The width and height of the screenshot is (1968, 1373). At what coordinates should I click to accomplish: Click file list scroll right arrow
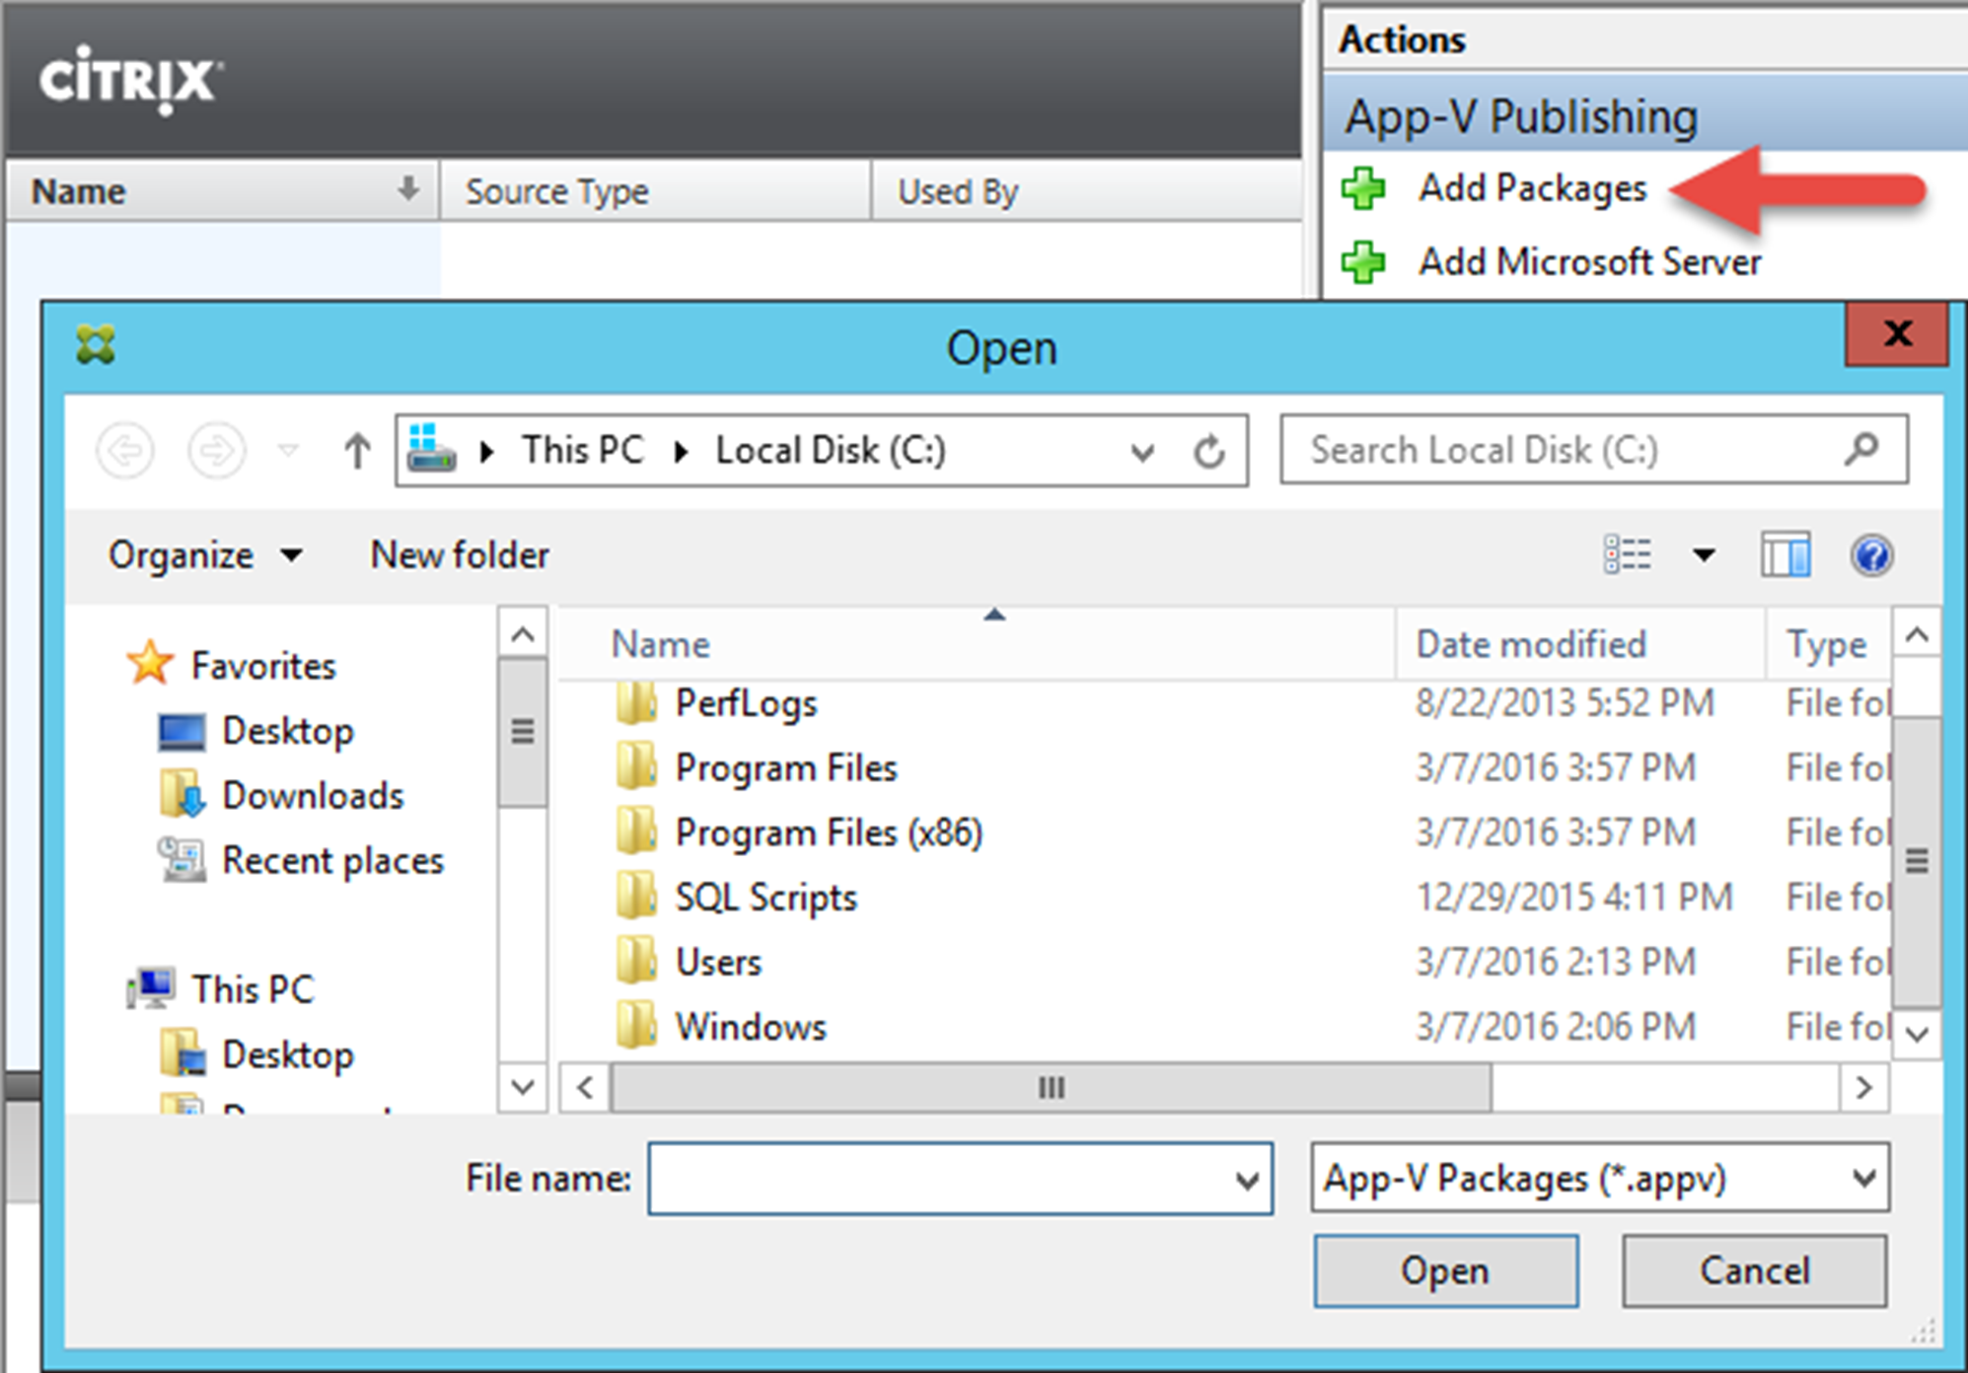pos(1863,1088)
